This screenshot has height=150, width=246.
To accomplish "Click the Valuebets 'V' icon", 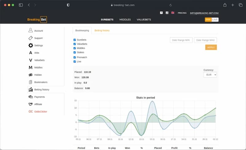I will (30, 60).
